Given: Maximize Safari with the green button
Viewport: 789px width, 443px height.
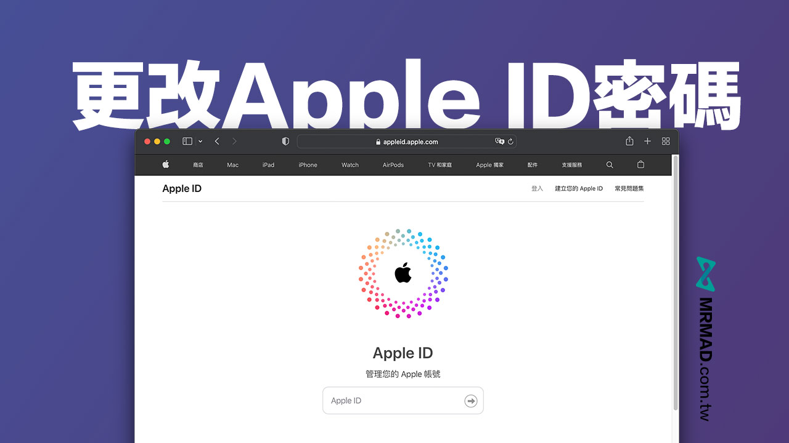Looking at the screenshot, I should tap(167, 142).
